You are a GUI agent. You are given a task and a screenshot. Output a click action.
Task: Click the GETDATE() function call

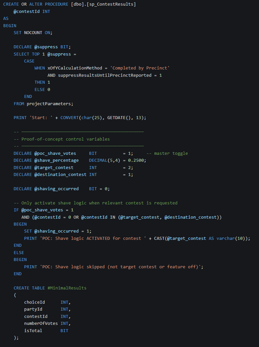119,118
